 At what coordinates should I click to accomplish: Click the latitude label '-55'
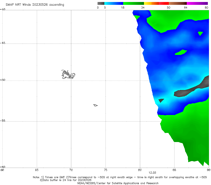tap(3, 120)
